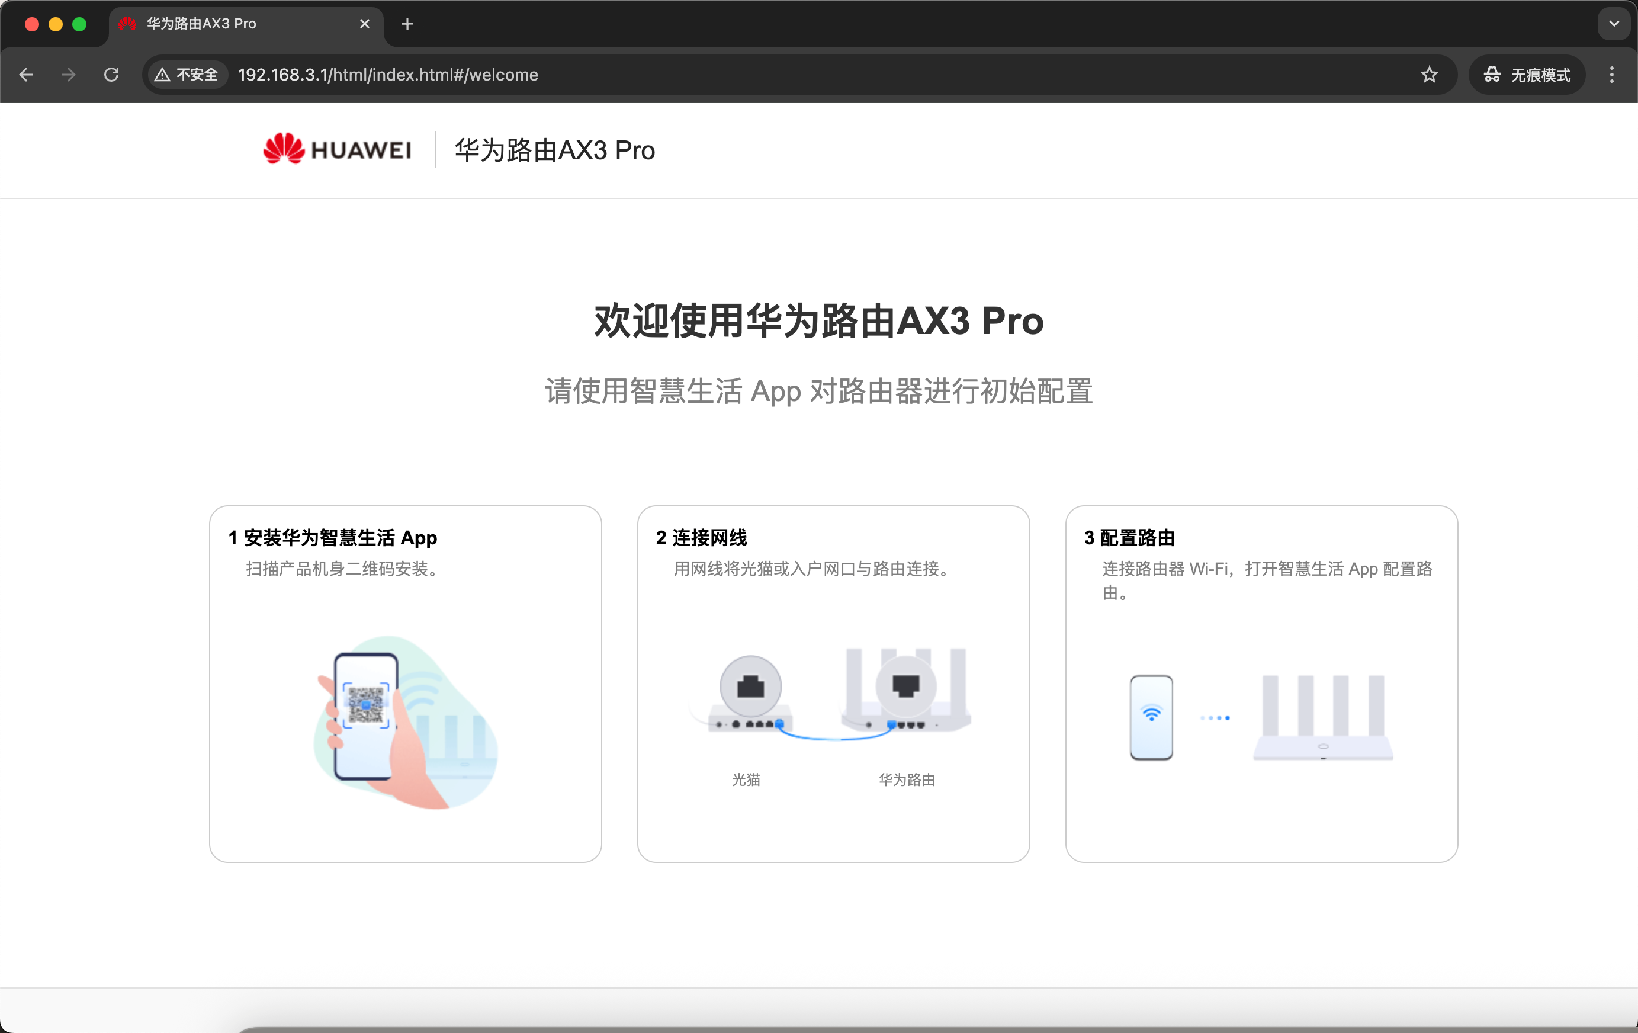
Task: Click the 3 配置路由 card title
Action: (x=1129, y=538)
